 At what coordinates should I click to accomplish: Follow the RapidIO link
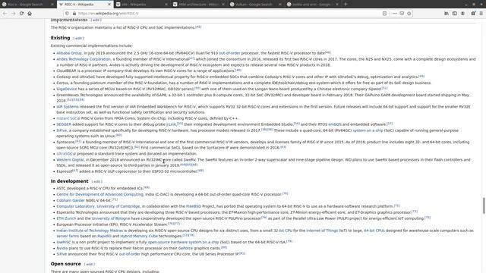click(104, 236)
